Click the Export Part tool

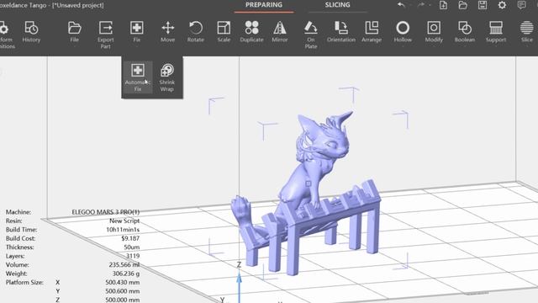click(105, 35)
